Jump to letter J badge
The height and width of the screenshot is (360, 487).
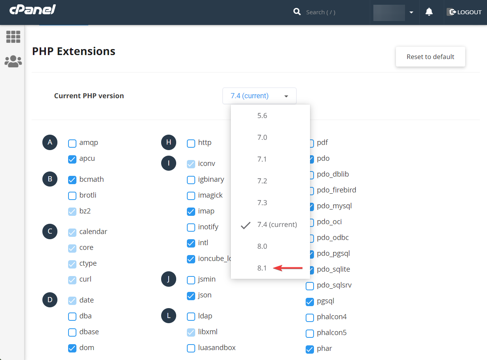169,279
